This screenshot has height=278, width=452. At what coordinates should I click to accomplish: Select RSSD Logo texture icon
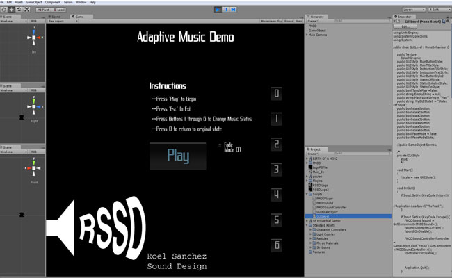[x=310, y=186]
